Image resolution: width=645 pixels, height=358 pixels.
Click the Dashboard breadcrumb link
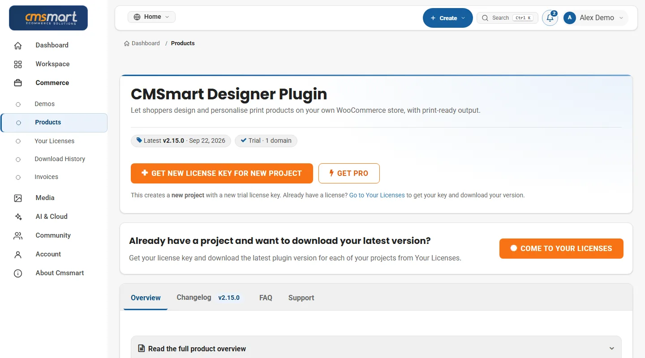click(142, 43)
